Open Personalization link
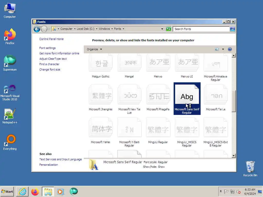Viewport: 263px width, 197px height. point(49,165)
